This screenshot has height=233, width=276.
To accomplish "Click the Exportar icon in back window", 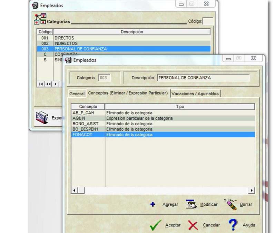I will pyautogui.click(x=42, y=118).
